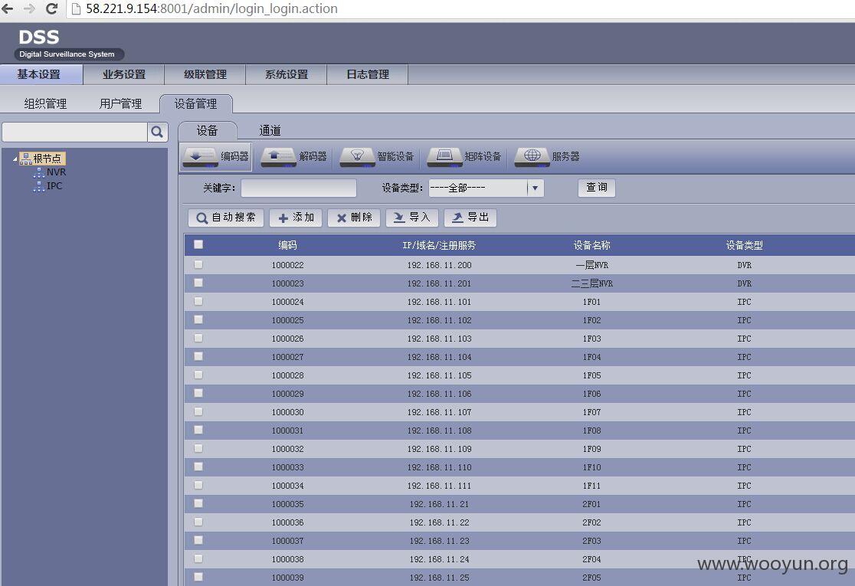Check the row for device 1000033
This screenshot has height=586, width=855.
pyautogui.click(x=198, y=467)
